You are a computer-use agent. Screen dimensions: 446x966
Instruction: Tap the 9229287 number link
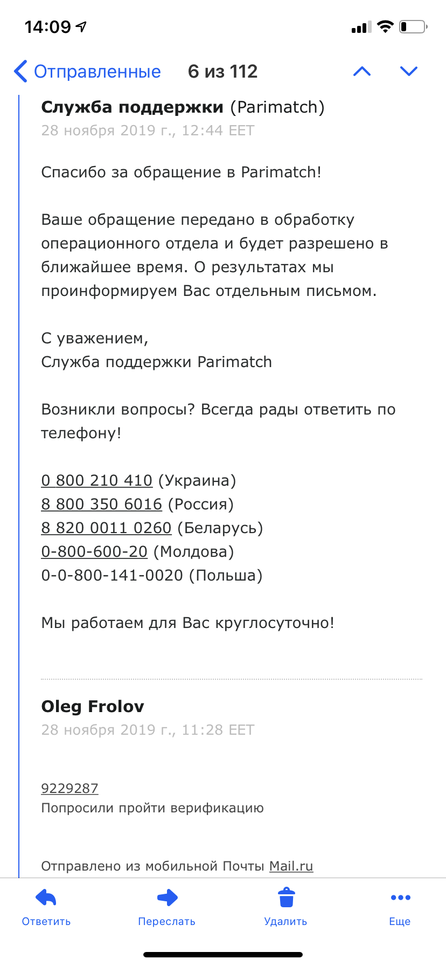tap(69, 788)
